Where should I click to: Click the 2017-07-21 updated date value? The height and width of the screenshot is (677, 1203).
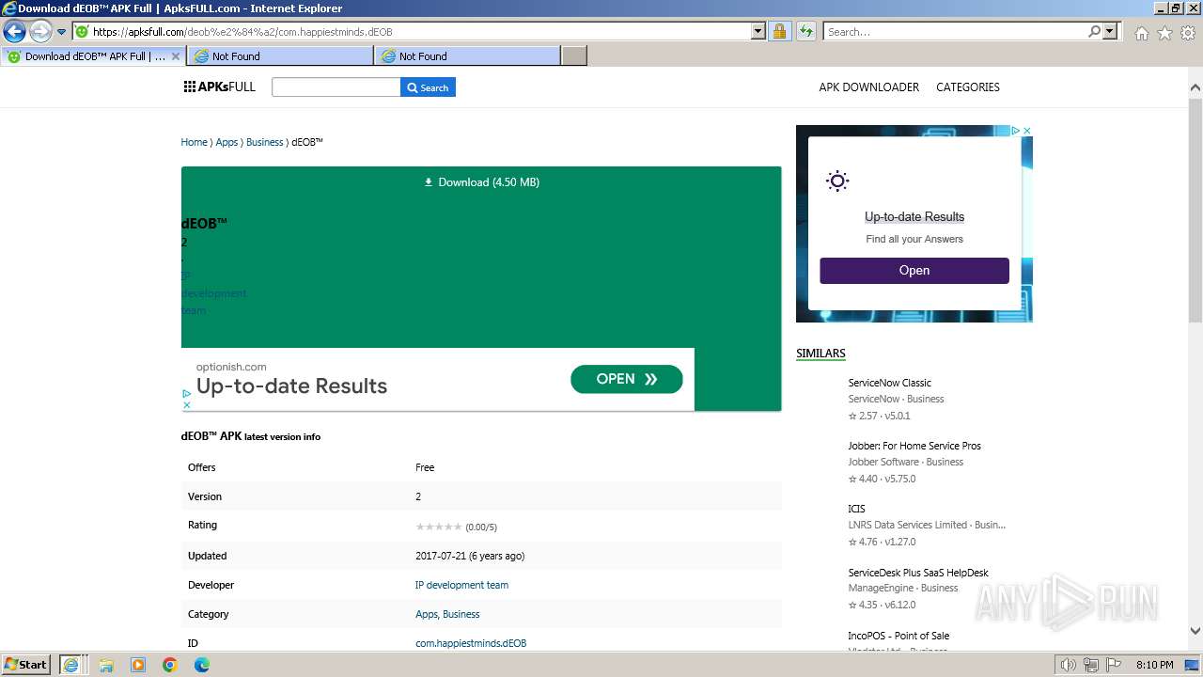coord(469,556)
